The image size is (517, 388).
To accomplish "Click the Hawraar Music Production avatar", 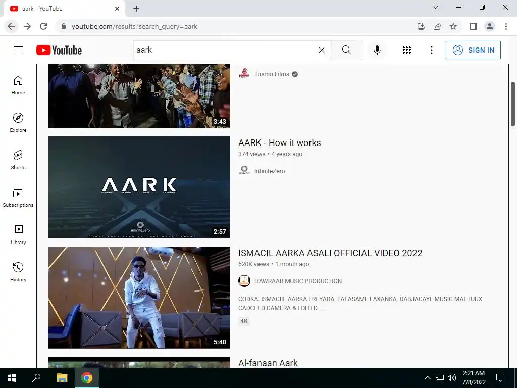I will click(x=244, y=281).
